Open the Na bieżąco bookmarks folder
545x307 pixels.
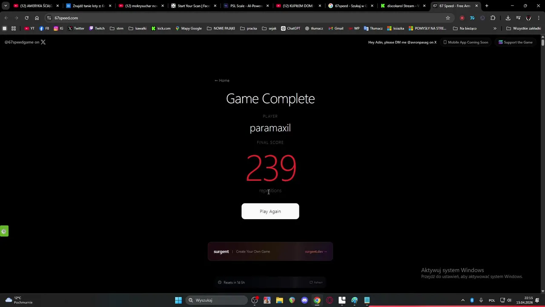tap(465, 29)
